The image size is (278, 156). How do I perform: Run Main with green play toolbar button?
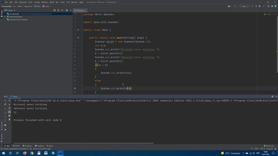252,6
